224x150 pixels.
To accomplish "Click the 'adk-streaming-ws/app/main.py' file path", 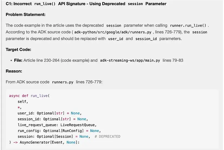I will coord(130,60).
